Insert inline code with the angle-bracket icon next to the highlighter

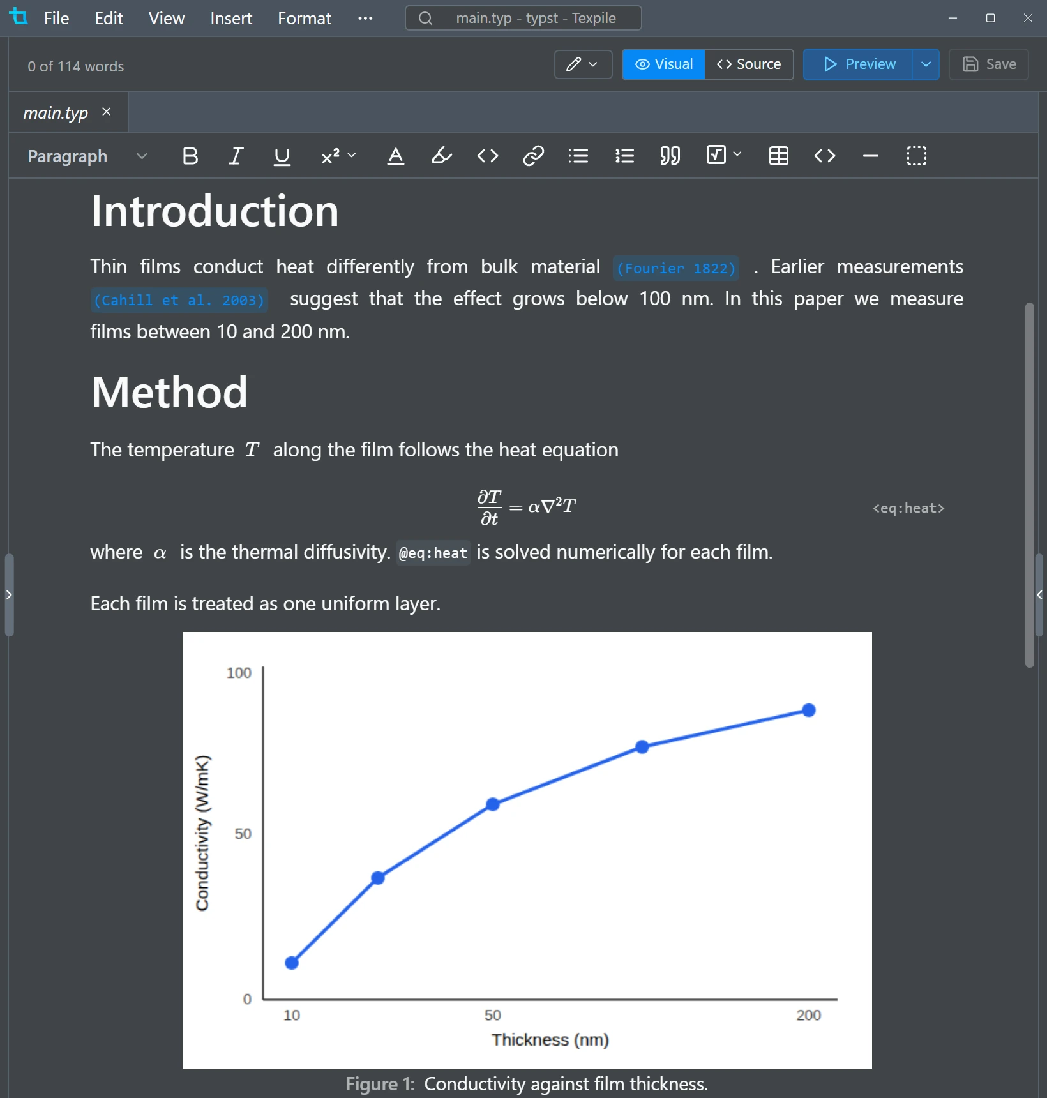(488, 156)
